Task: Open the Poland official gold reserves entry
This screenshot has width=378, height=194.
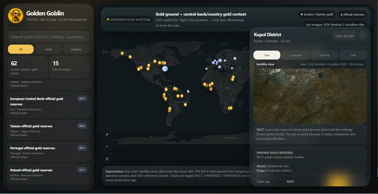Action: [x=48, y=174]
